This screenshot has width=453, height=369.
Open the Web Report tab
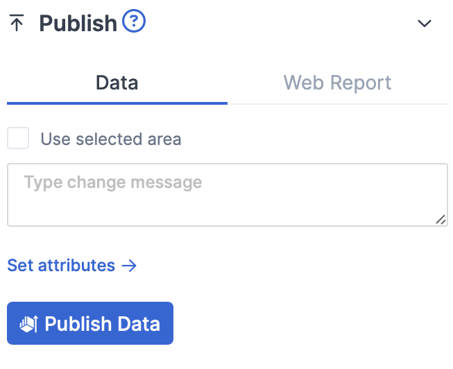click(x=337, y=83)
